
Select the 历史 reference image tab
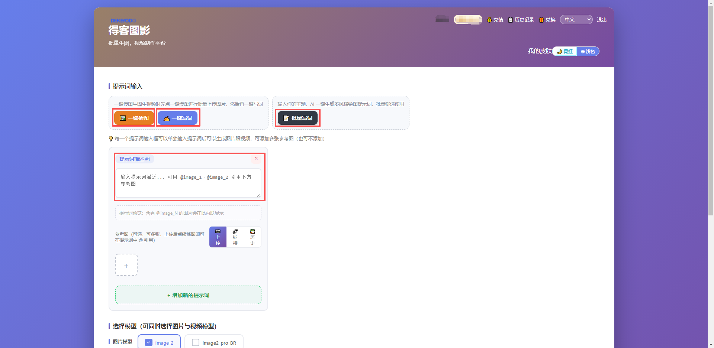click(253, 237)
